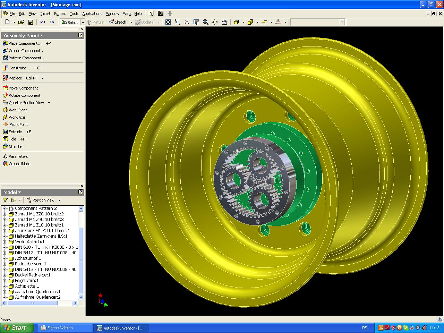444x333 pixels.
Task: Click the component opacity hierarchy icon
Action: click(x=278, y=22)
